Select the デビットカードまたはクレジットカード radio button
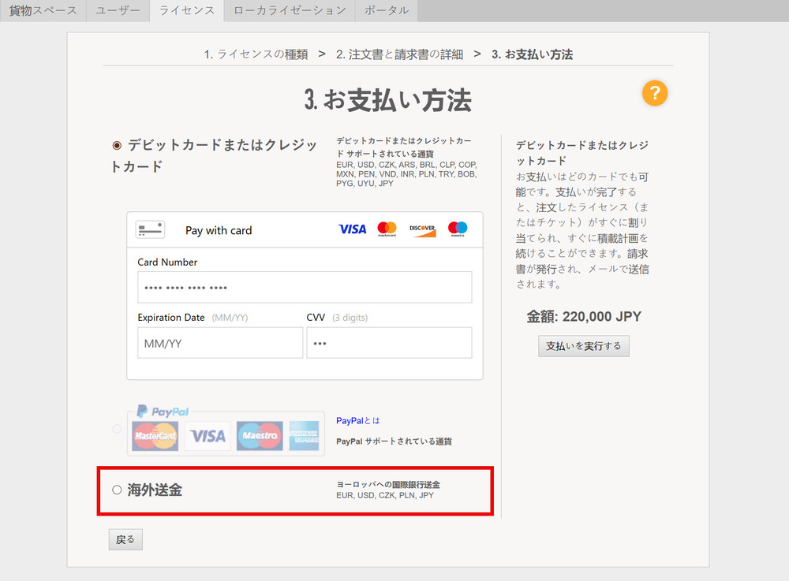Image resolution: width=789 pixels, height=581 pixels. point(117,146)
